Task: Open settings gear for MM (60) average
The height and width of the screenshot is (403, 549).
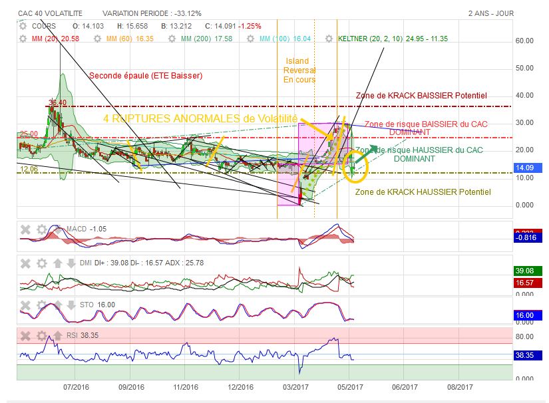Action: click(97, 39)
